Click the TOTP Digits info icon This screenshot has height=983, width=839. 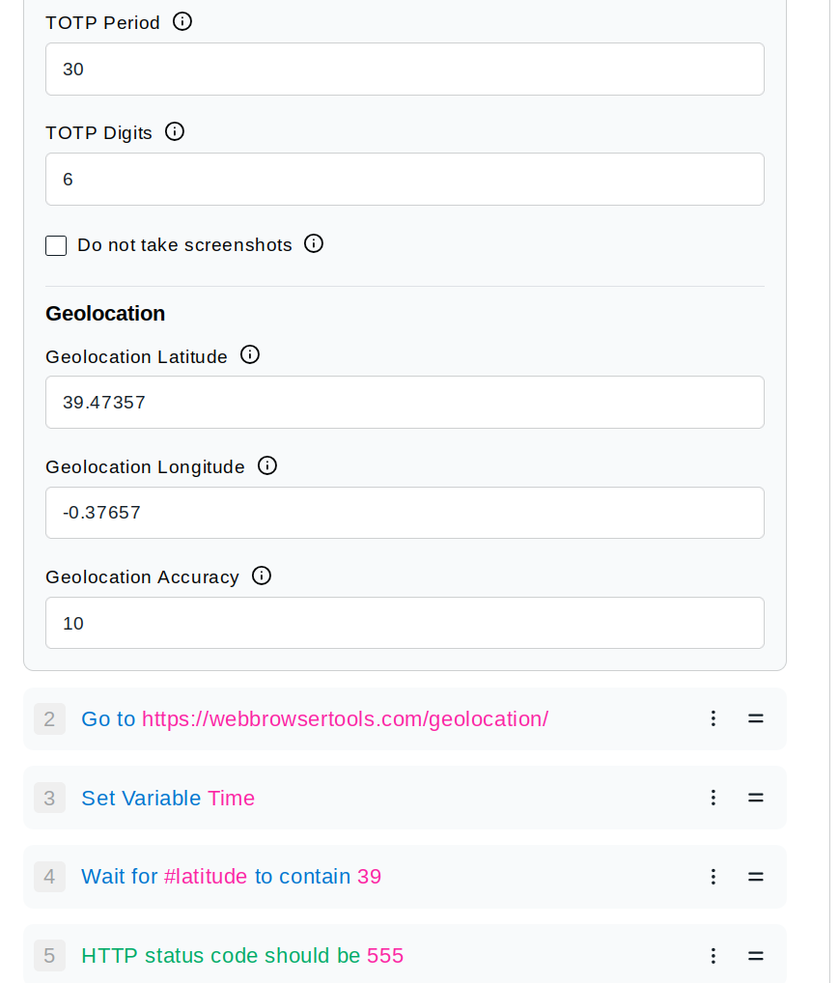coord(175,131)
